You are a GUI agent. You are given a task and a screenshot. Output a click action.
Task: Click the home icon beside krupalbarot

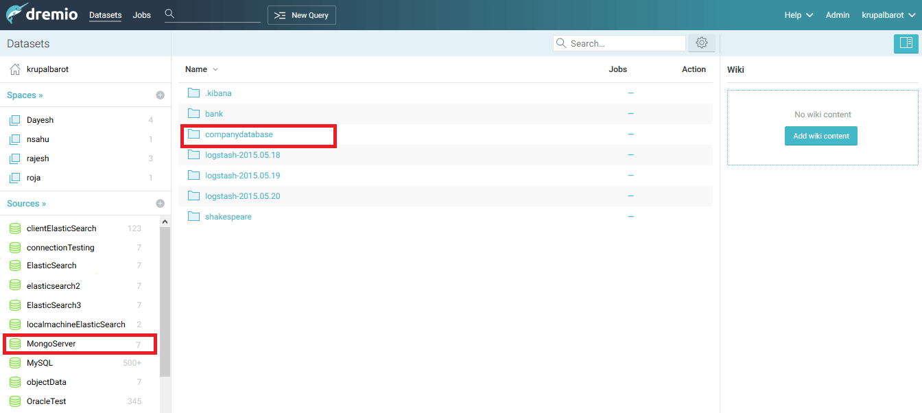click(14, 69)
